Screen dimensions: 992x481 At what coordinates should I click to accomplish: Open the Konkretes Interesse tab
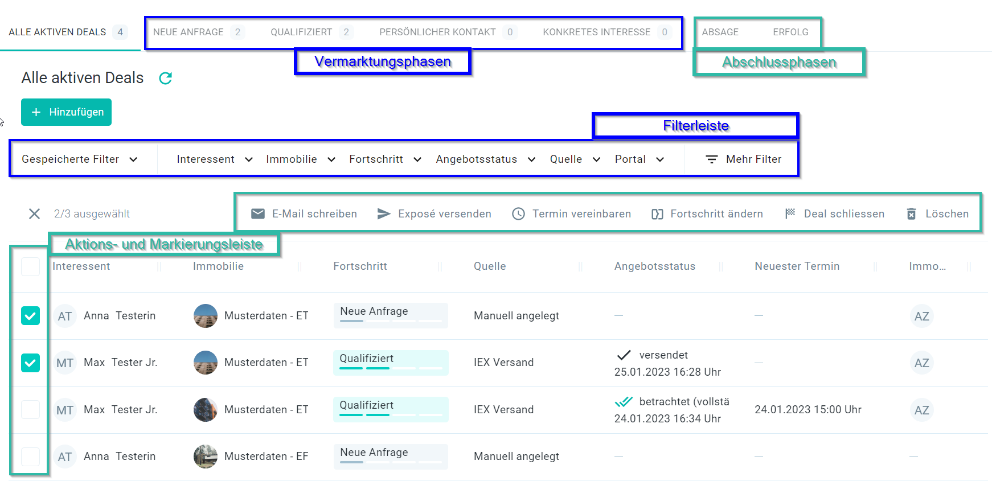click(x=596, y=32)
